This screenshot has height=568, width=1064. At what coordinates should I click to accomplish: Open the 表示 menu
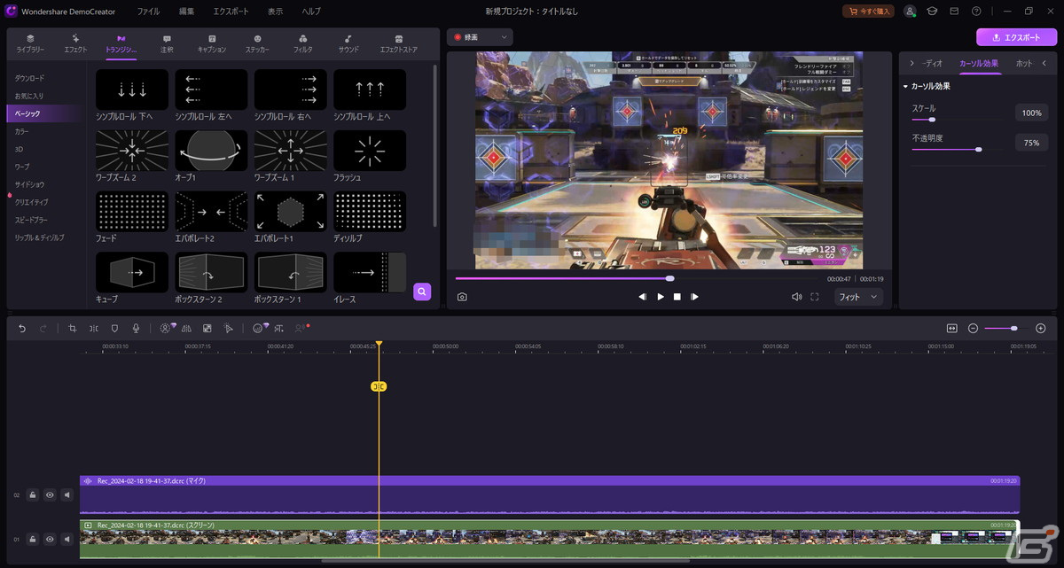click(275, 12)
